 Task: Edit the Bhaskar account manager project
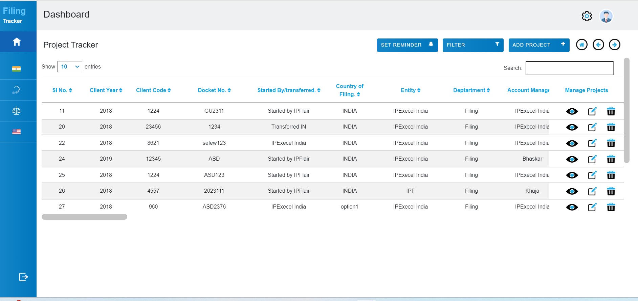coord(592,159)
